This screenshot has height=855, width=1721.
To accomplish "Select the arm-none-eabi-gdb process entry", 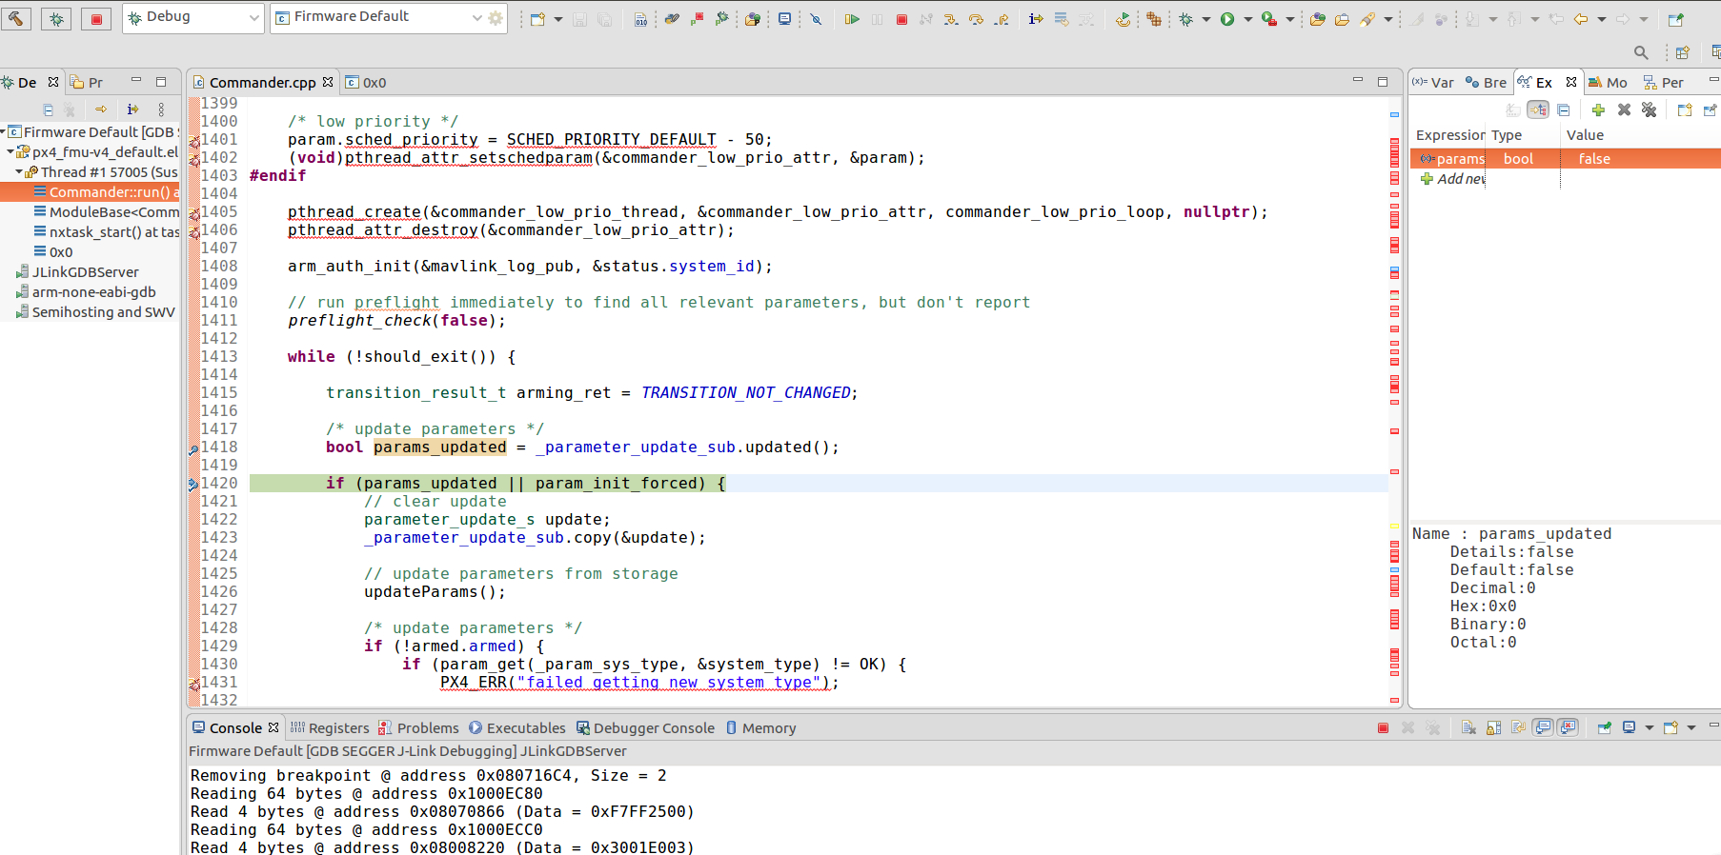I will (x=86, y=292).
